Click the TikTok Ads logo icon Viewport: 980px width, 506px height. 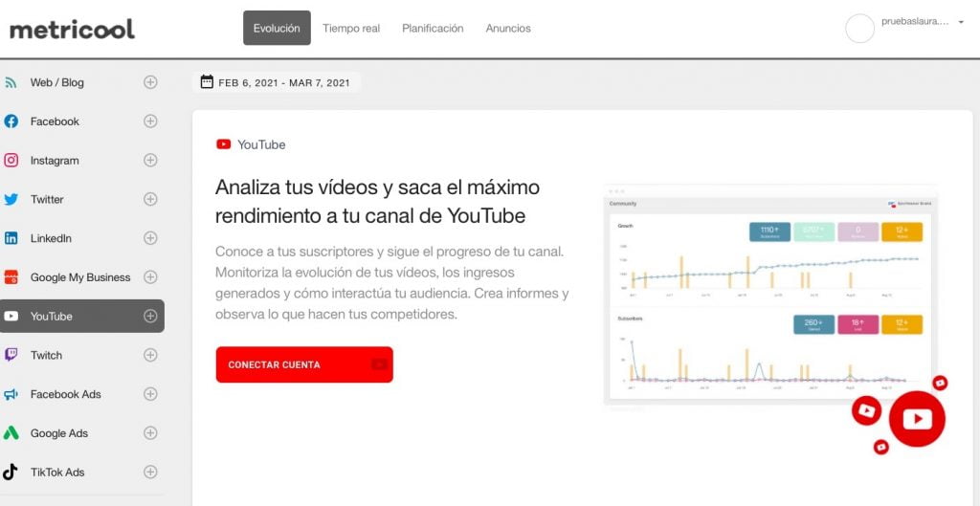point(11,472)
